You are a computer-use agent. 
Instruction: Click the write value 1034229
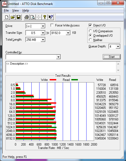[100, 104]
